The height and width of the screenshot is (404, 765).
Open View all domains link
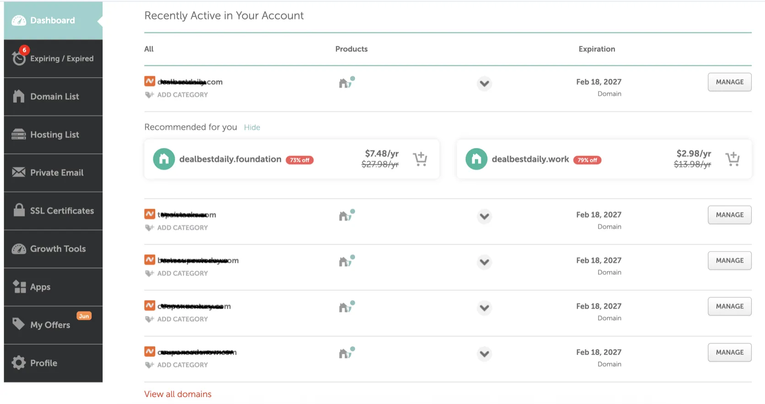[178, 394]
